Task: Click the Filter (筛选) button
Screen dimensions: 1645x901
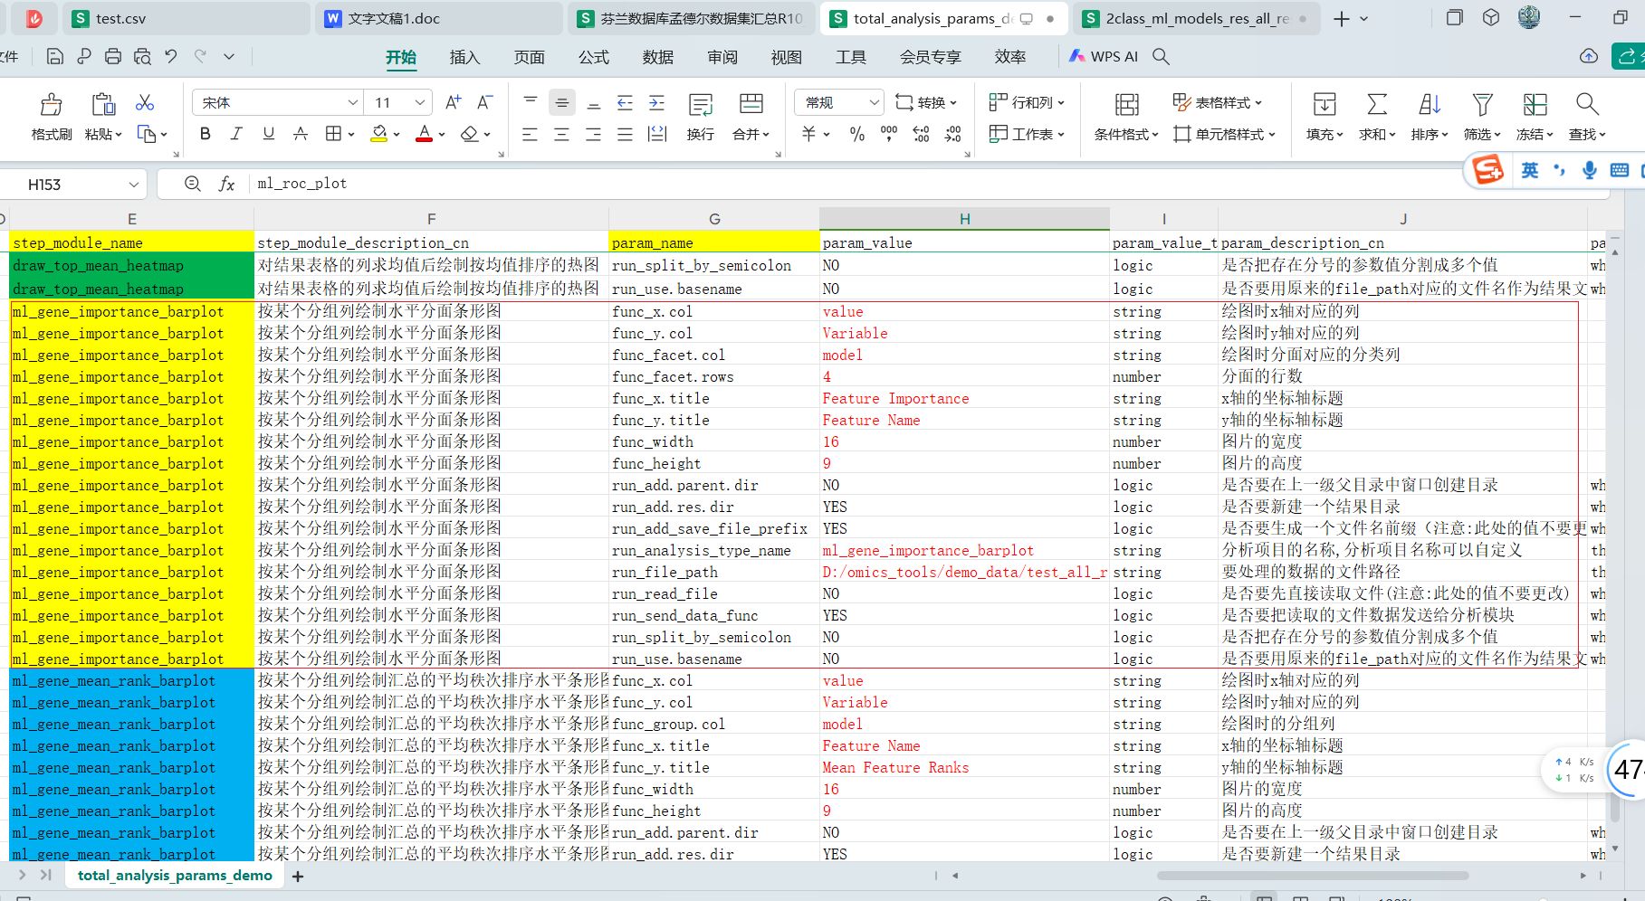Action: (1482, 117)
